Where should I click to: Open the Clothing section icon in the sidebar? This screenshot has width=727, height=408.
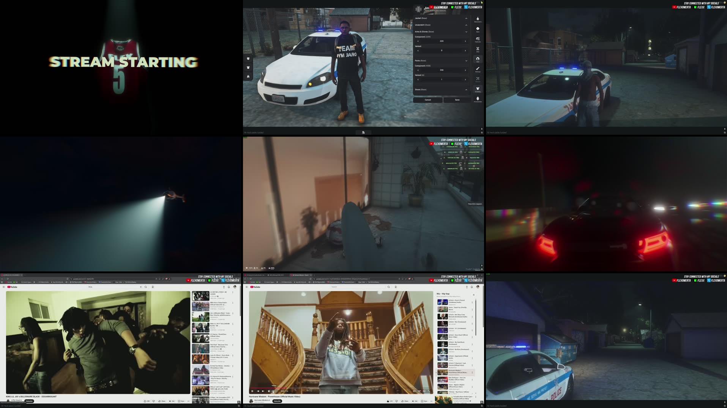[478, 88]
